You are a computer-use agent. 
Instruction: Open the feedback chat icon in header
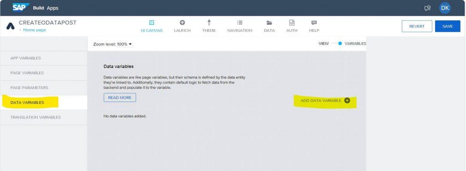point(427,8)
